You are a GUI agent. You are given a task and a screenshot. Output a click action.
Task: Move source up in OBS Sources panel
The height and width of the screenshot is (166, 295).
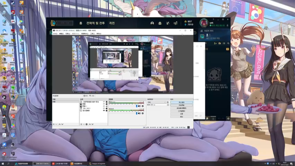(x=90, y=124)
